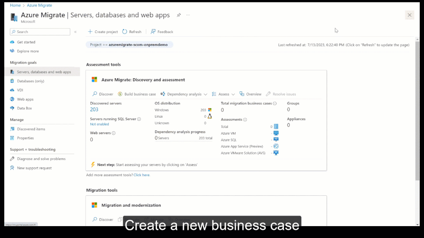Image resolution: width=424 pixels, height=238 pixels.
Task: Go to Azure Migrate breadcrumb
Action: 39,6
